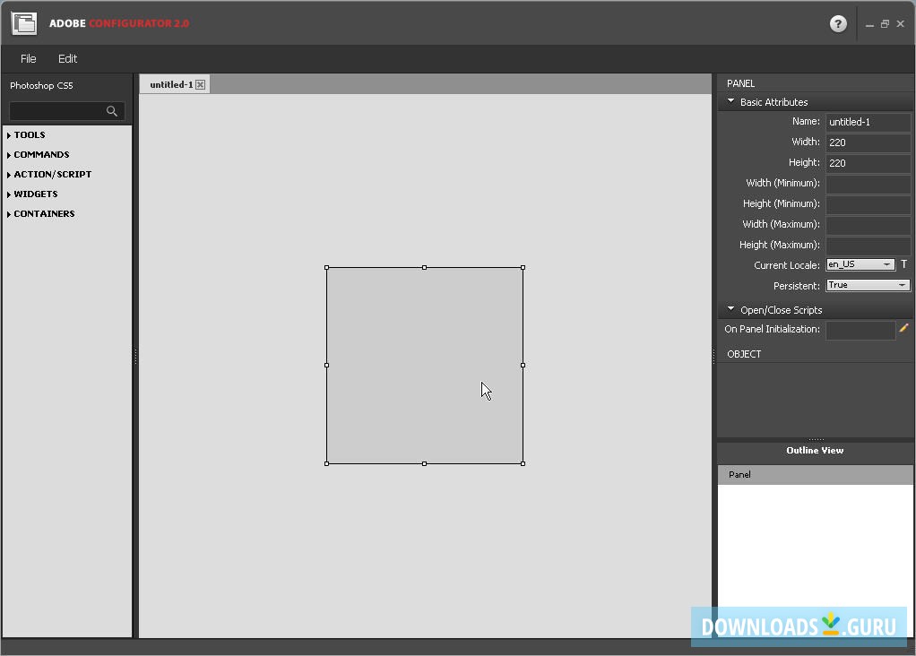Click the right panel splitter grip
The height and width of the screenshot is (656, 916).
(x=713, y=357)
